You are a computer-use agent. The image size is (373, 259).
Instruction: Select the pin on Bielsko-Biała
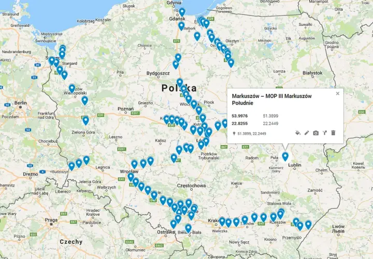[x=188, y=228]
